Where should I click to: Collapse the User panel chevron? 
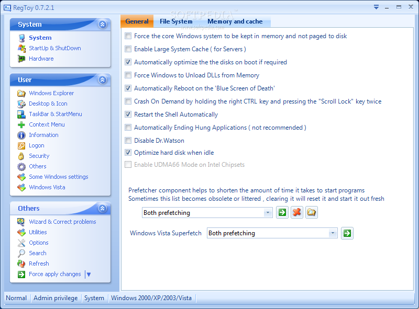(x=103, y=80)
